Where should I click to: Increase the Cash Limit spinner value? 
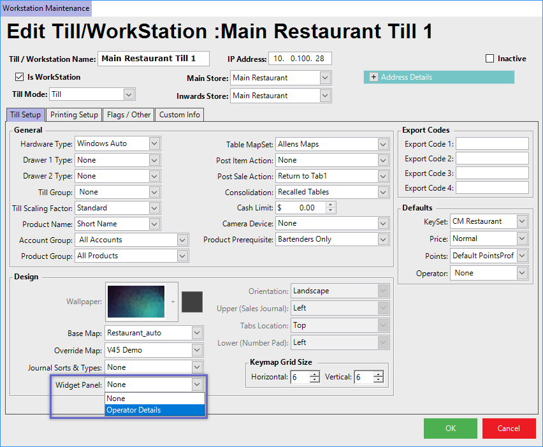pyautogui.click(x=330, y=205)
